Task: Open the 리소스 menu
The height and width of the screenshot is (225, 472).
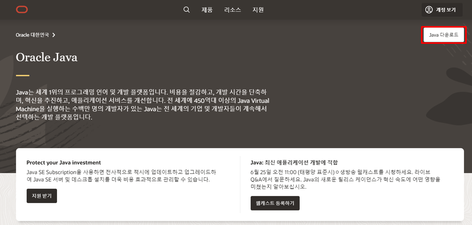Action: [x=232, y=10]
